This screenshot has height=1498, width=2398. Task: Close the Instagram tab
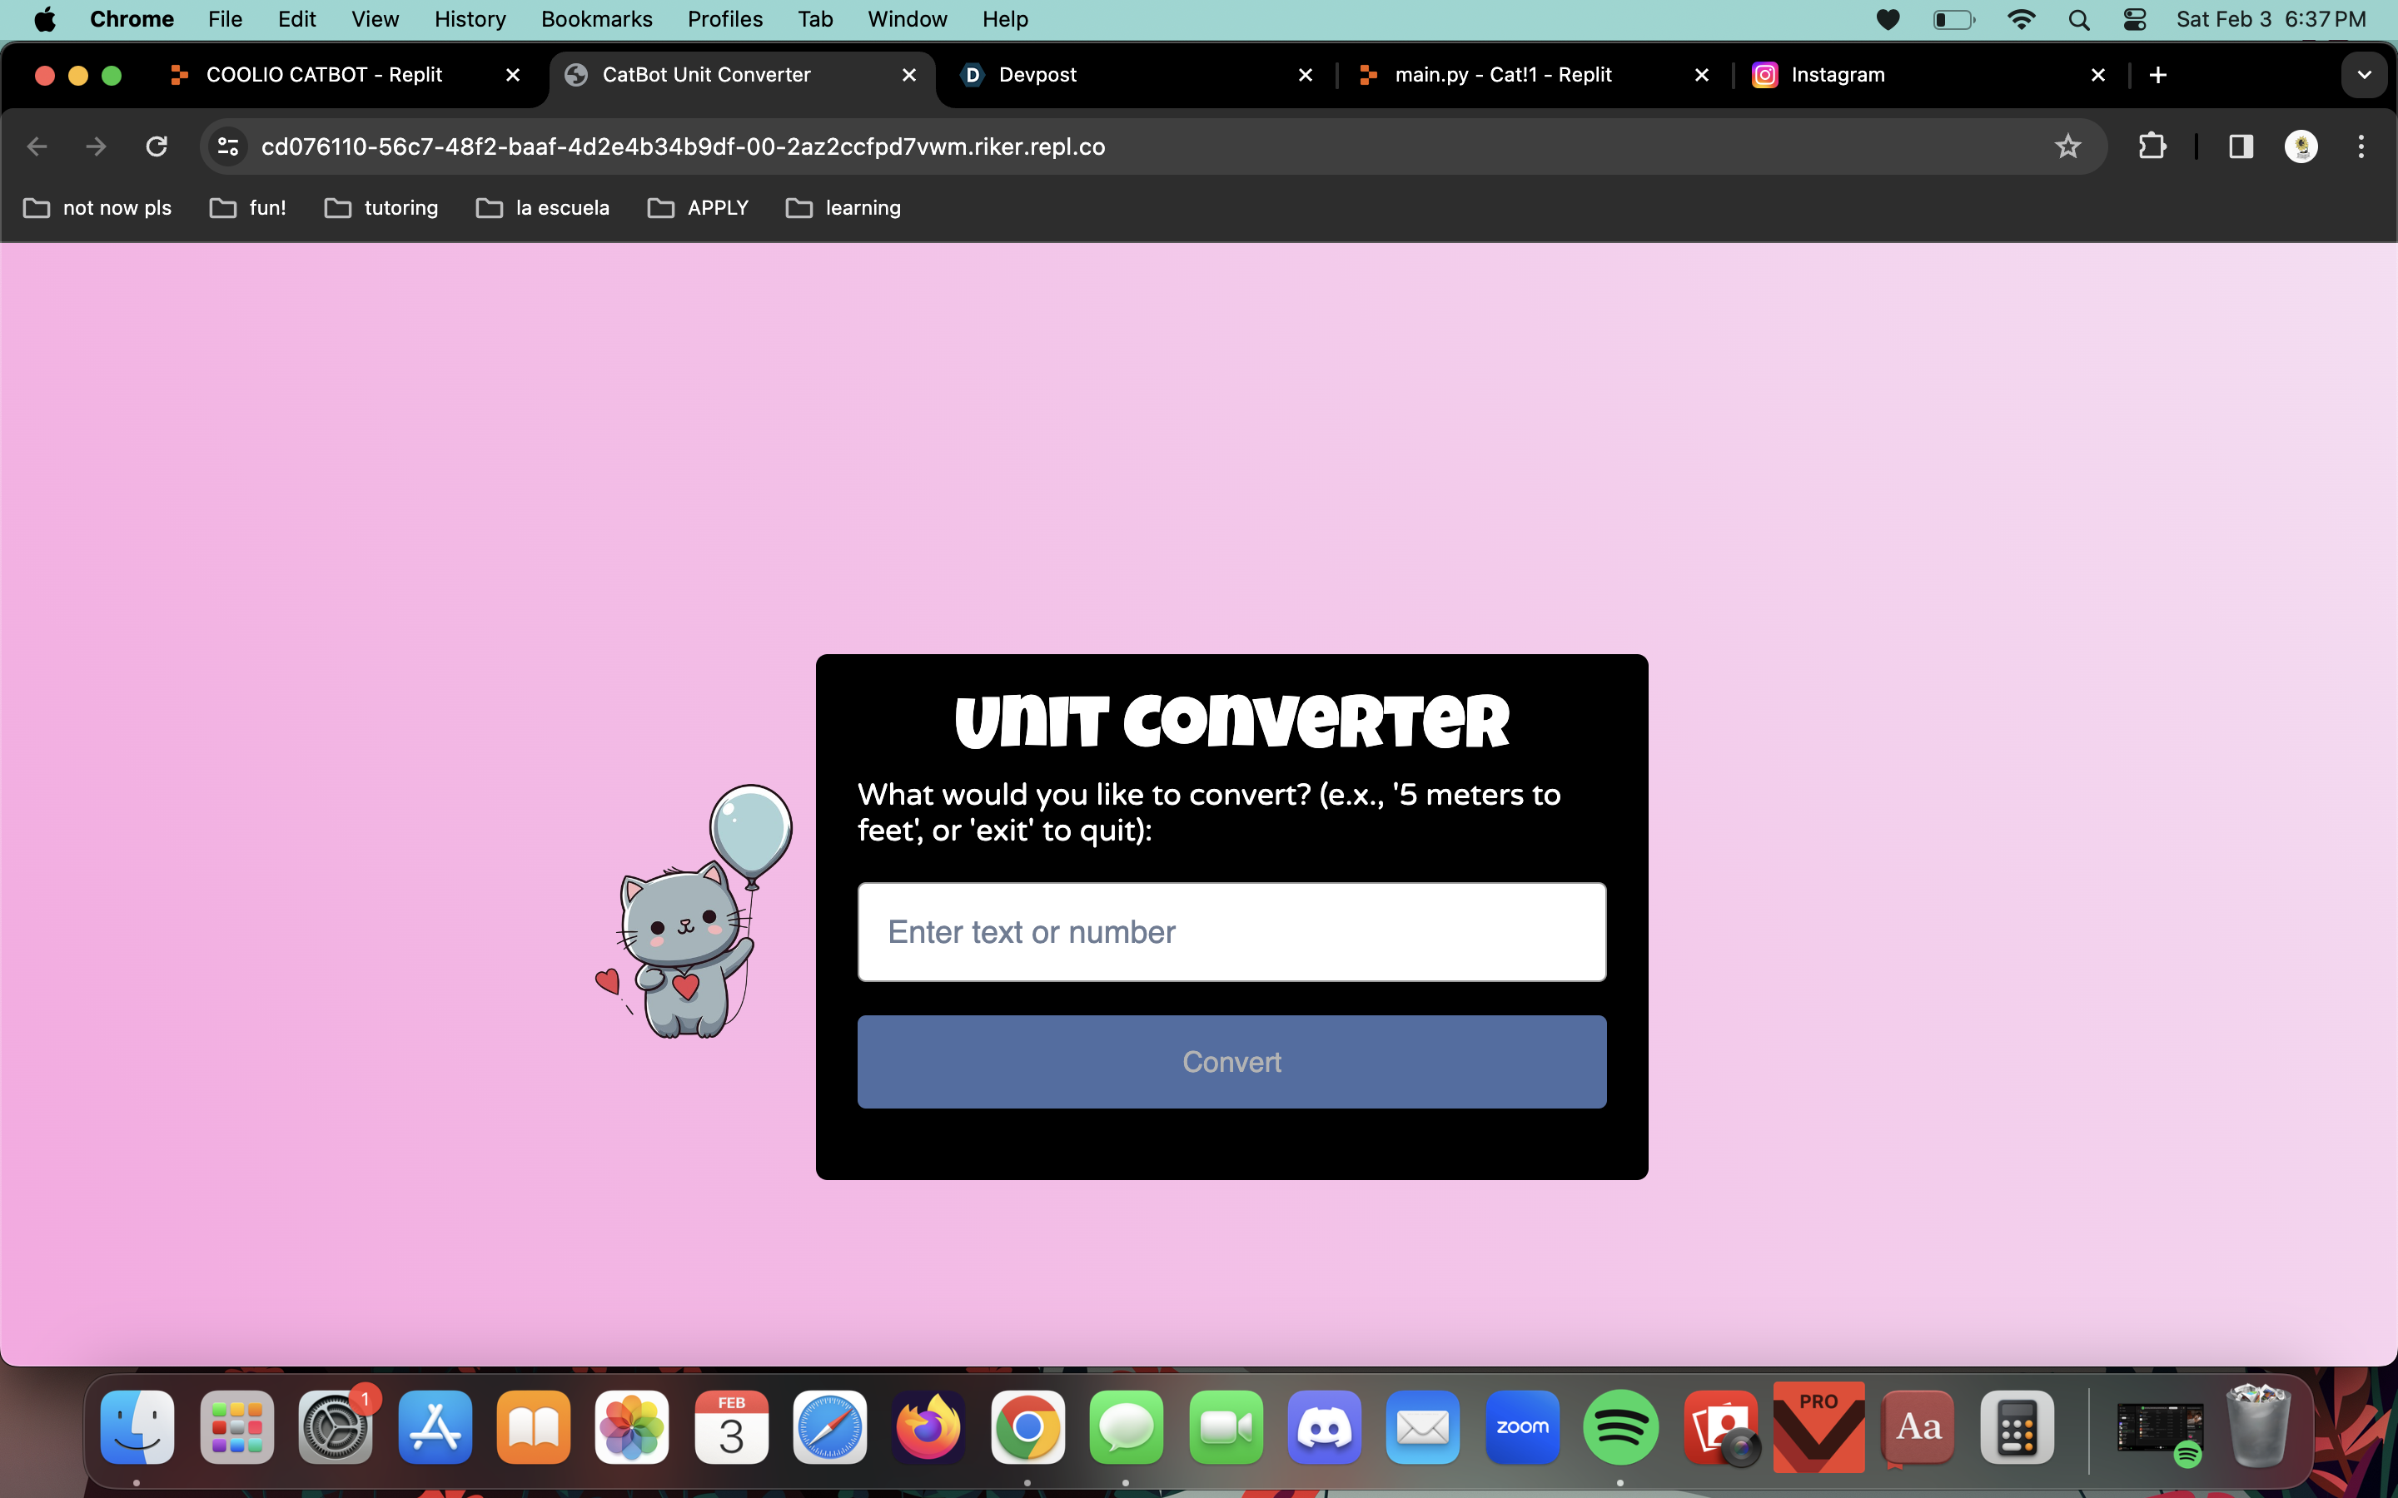(2097, 75)
